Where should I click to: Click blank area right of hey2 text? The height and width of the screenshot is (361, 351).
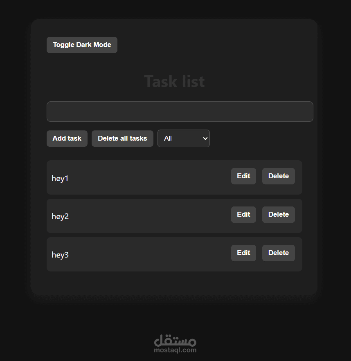147,217
